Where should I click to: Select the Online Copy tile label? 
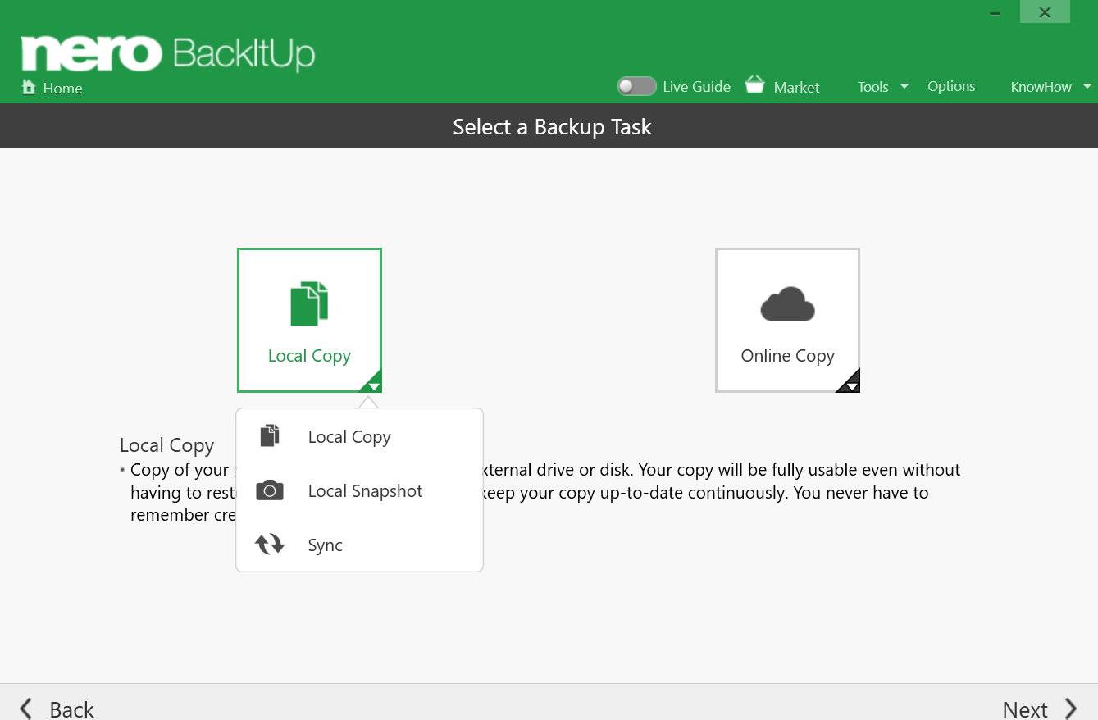pos(787,356)
